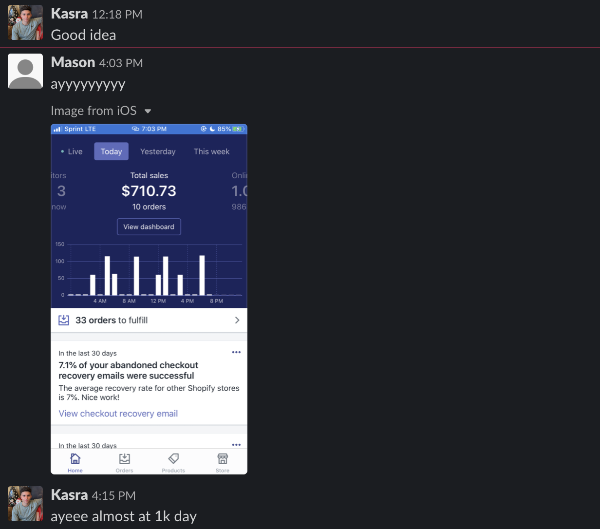Click Mason's username in the message header
This screenshot has height=529, width=600.
pos(73,62)
